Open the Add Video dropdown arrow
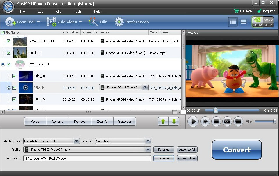This screenshot has width=279, height=176. coord(81,22)
